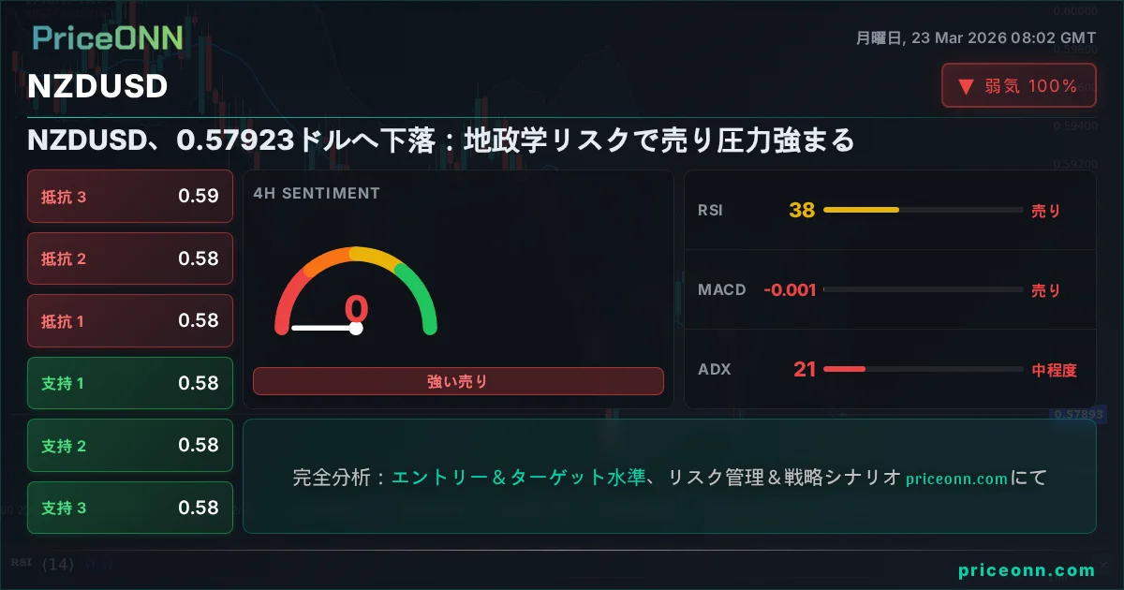Click the red down-triangle bearish icon
The height and width of the screenshot is (590, 1124).
pos(966,87)
